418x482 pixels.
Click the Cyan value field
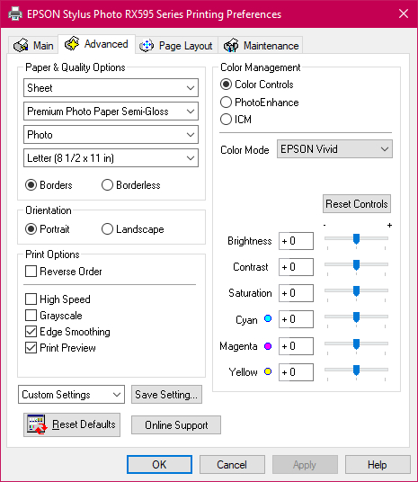pyautogui.click(x=296, y=319)
